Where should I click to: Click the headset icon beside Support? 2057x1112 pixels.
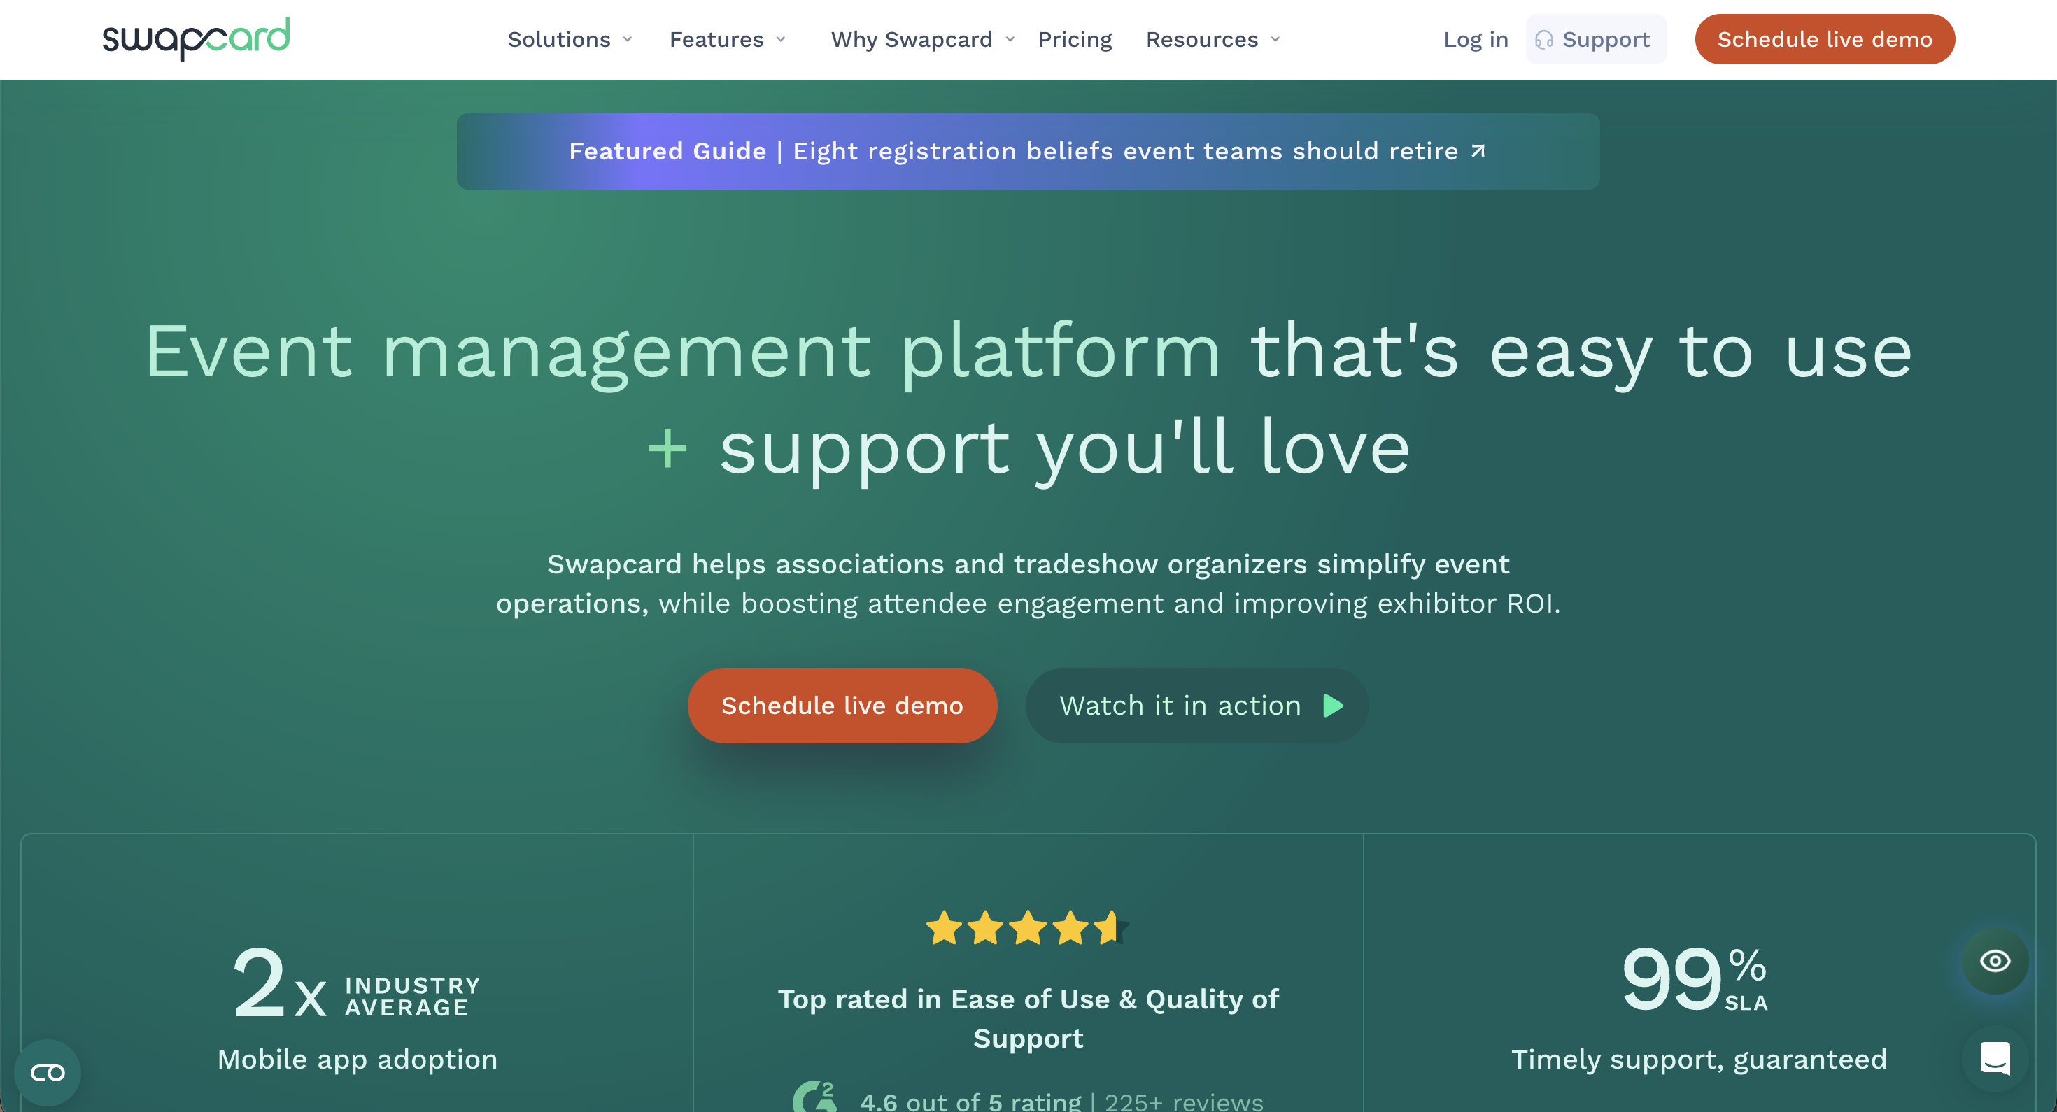1543,40
